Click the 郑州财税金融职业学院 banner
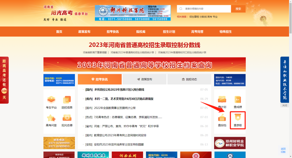292x158 pixels. click(230, 142)
